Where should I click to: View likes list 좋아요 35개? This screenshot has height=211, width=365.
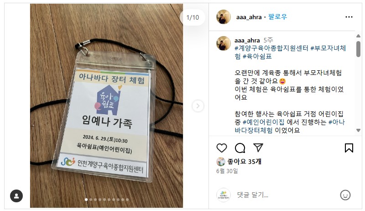(244, 161)
